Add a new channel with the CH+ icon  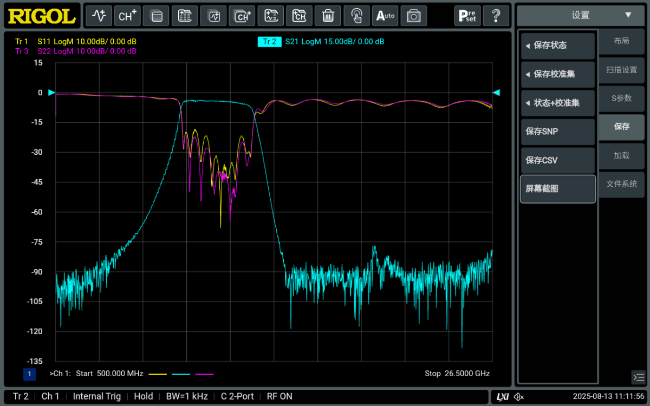(x=127, y=15)
